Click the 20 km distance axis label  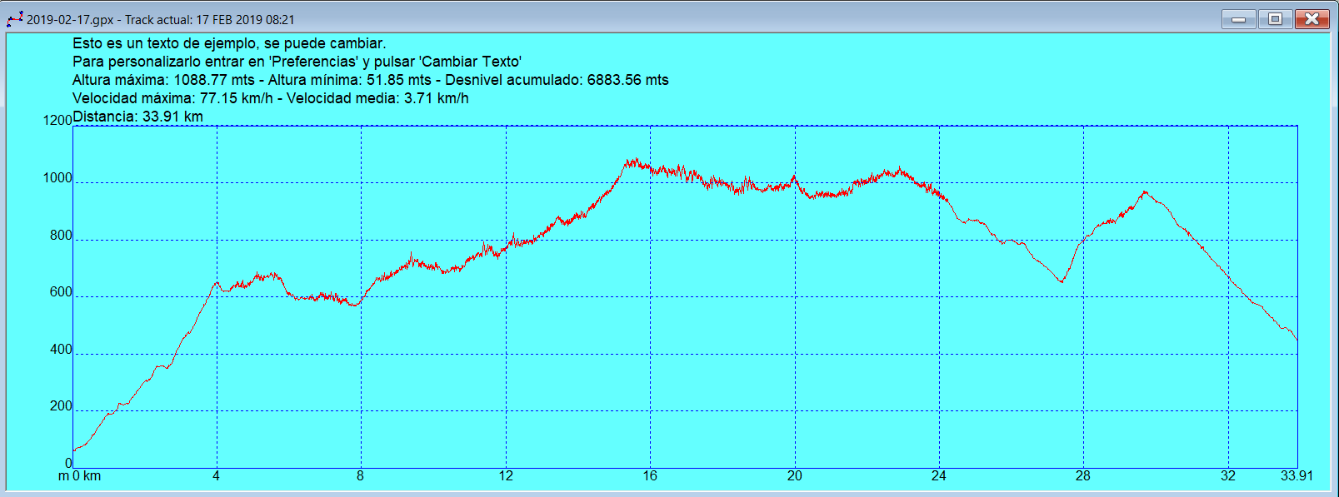click(795, 476)
